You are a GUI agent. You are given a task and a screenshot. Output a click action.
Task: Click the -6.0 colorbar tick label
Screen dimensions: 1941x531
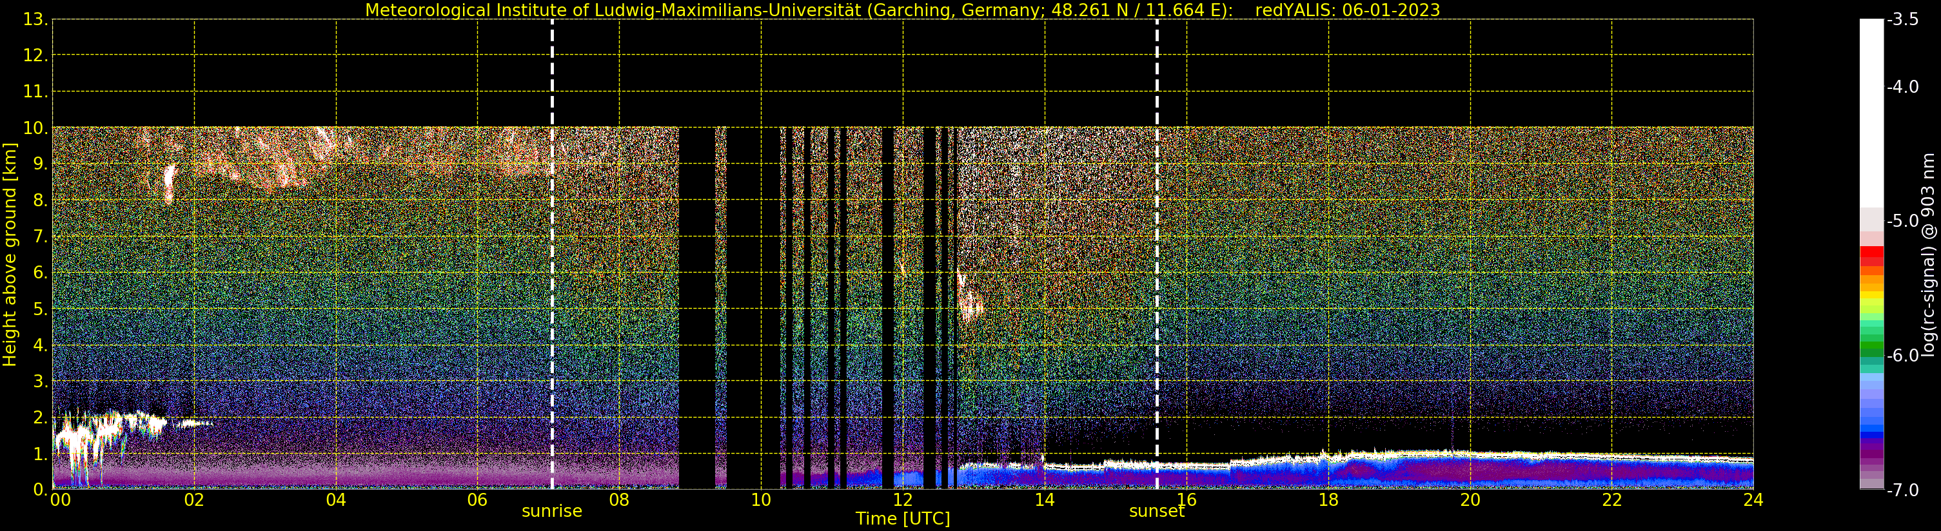coord(1902,356)
